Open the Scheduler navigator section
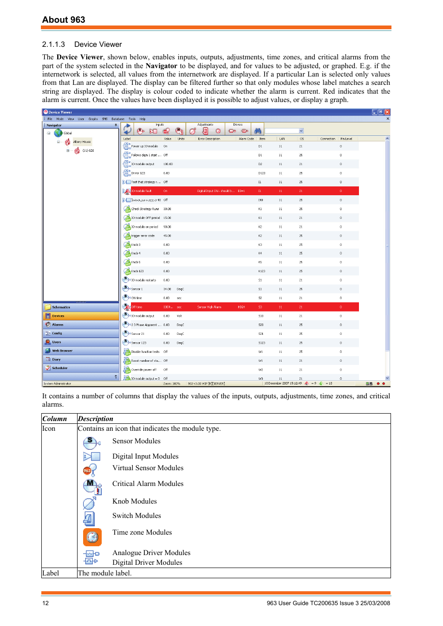Viewport: 443px width, 626px height. click(x=81, y=368)
